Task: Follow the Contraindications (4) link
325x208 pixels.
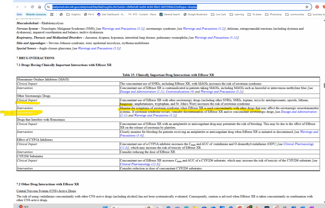Action: (181, 92)
